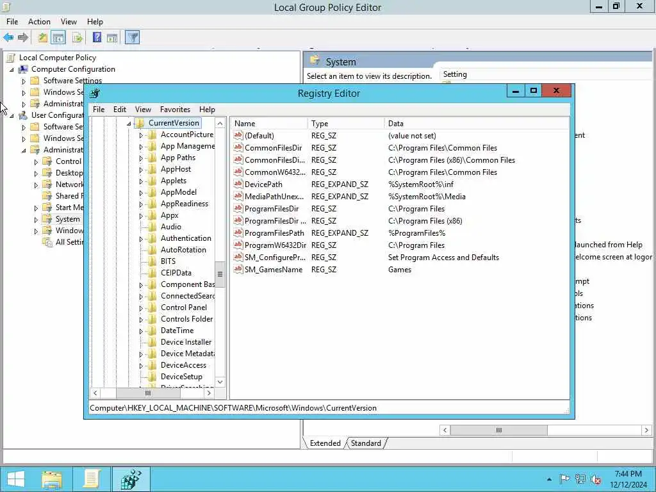Click the Computer Configuration node icon
The height and width of the screenshot is (492, 656).
(x=24, y=69)
